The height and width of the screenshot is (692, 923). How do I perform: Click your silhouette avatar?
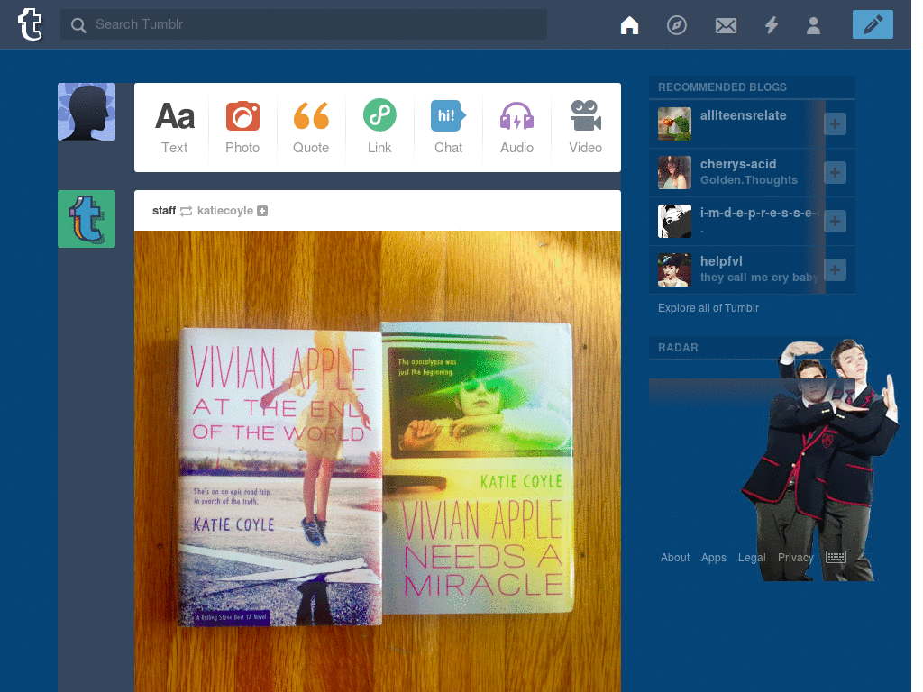[87, 112]
